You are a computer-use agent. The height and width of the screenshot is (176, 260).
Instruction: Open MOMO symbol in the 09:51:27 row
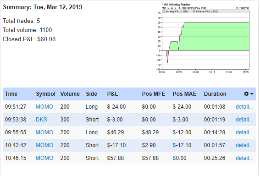tap(44, 106)
